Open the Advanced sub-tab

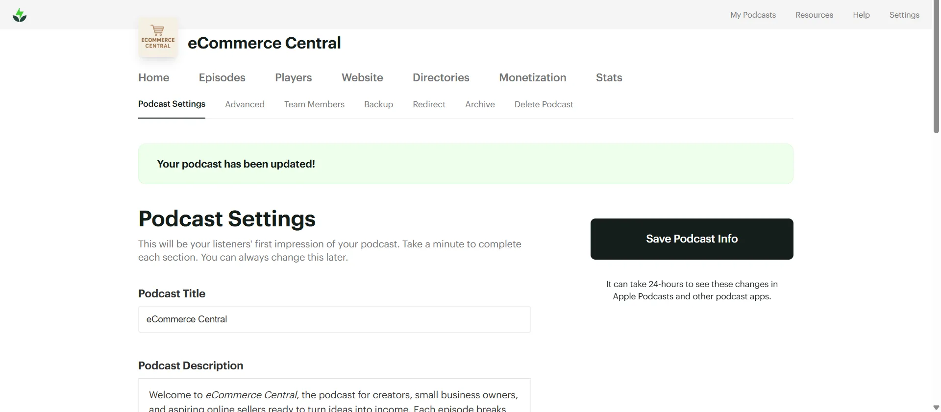click(245, 104)
